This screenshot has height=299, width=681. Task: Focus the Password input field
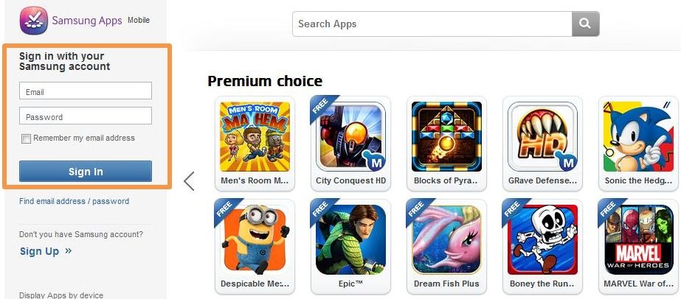pyautogui.click(x=86, y=116)
